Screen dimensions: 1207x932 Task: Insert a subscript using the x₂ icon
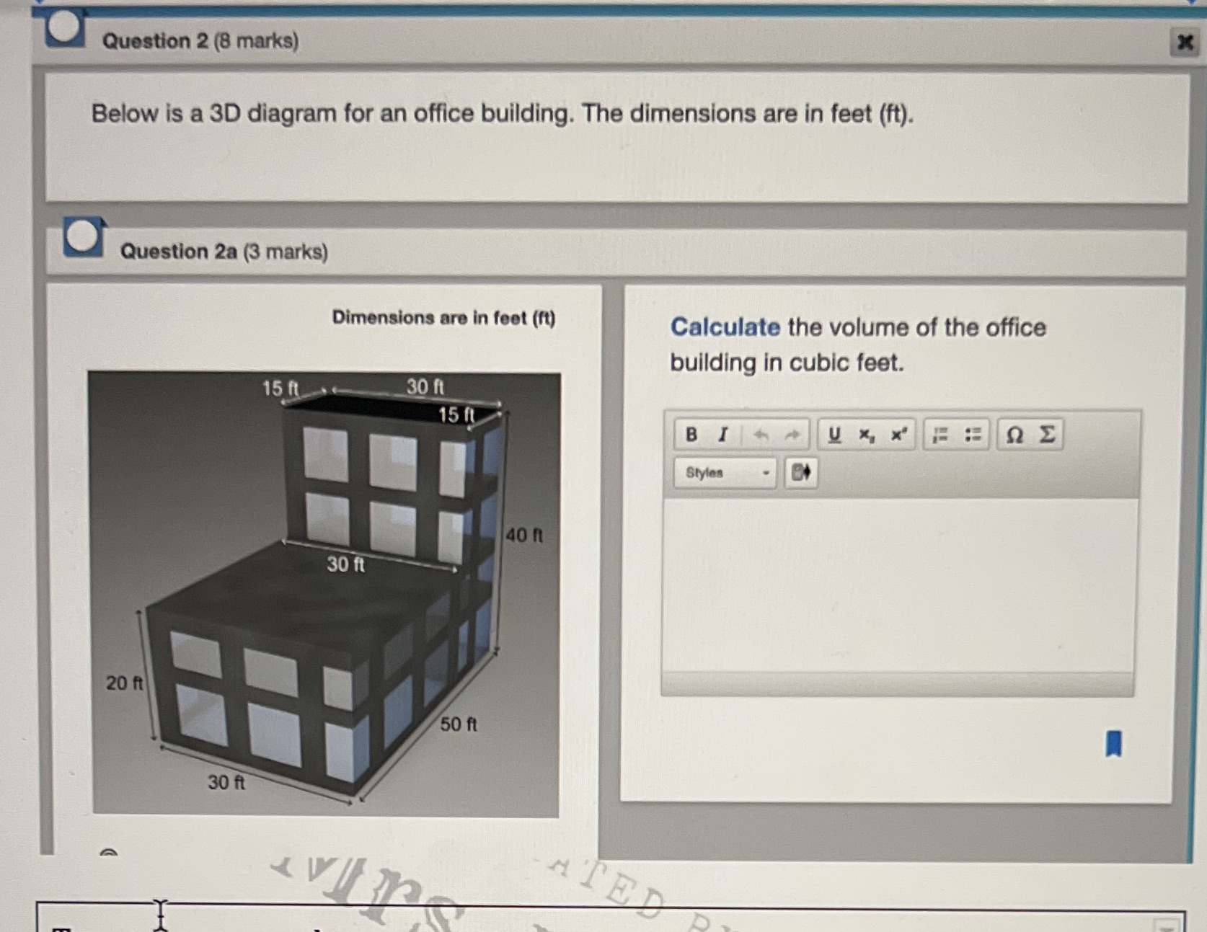click(867, 435)
